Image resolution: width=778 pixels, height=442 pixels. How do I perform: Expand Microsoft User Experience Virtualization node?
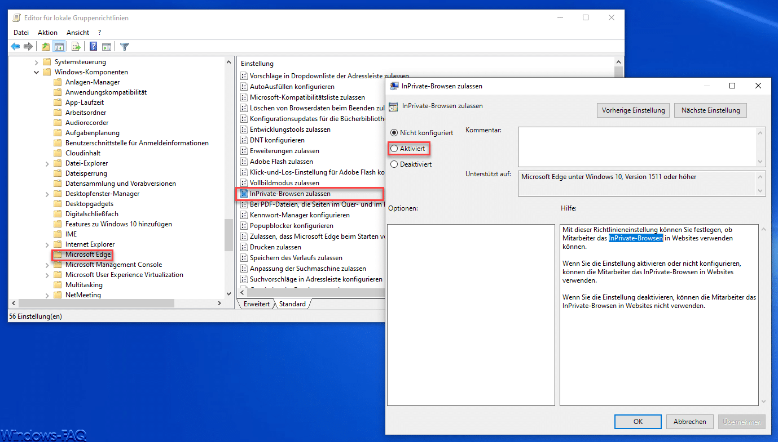click(x=47, y=275)
